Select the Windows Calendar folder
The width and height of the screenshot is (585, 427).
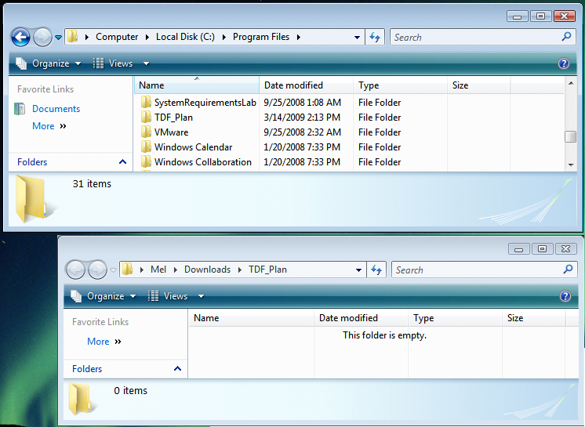coord(193,147)
